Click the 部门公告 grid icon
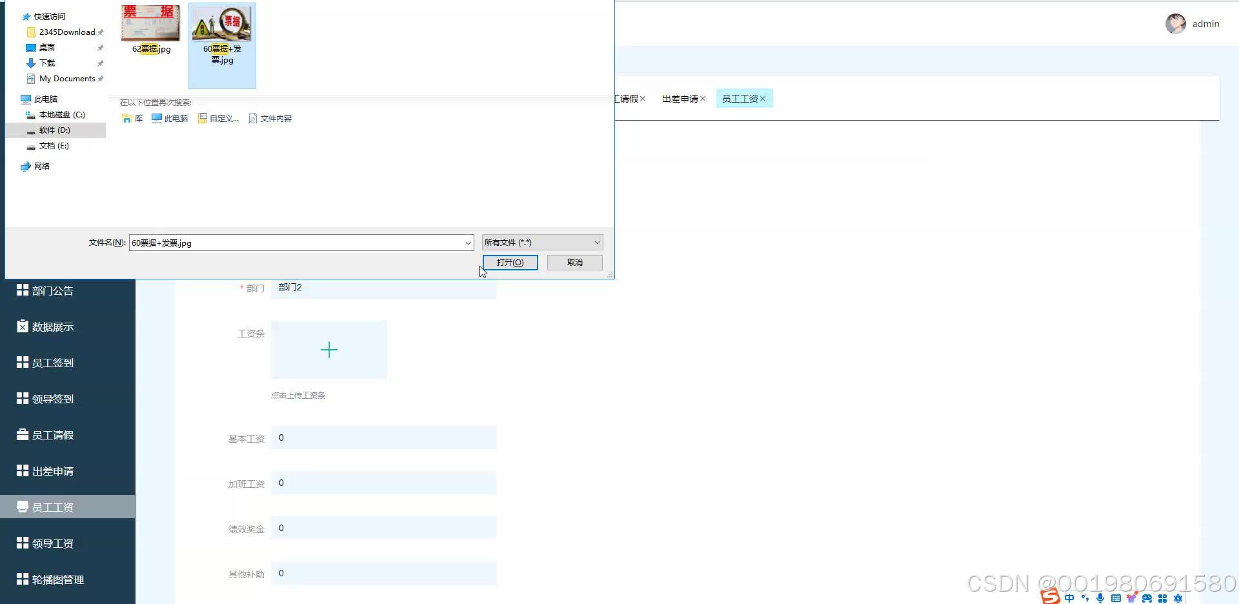 (x=23, y=290)
